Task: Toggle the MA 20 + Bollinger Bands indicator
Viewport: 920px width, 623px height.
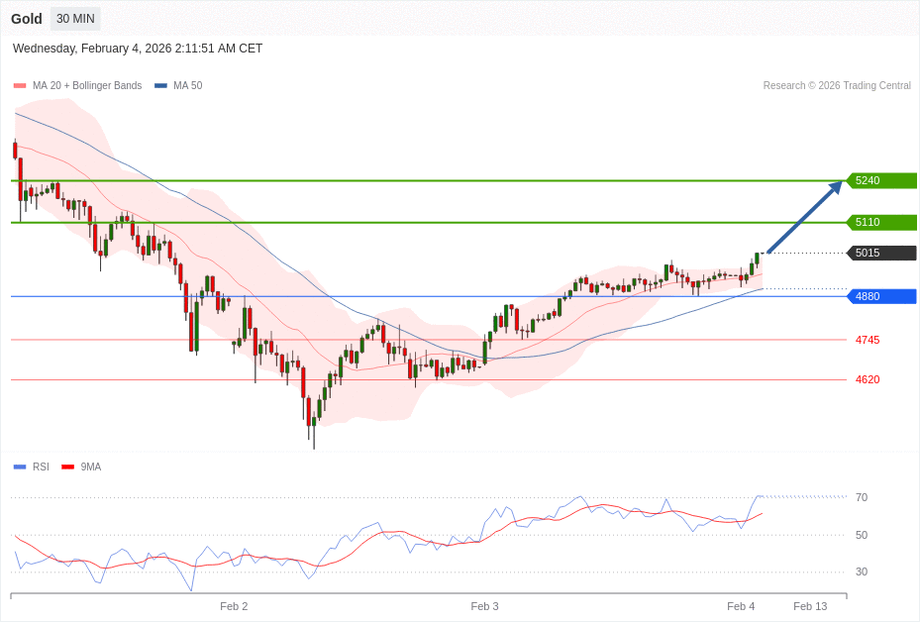Action: [18, 85]
